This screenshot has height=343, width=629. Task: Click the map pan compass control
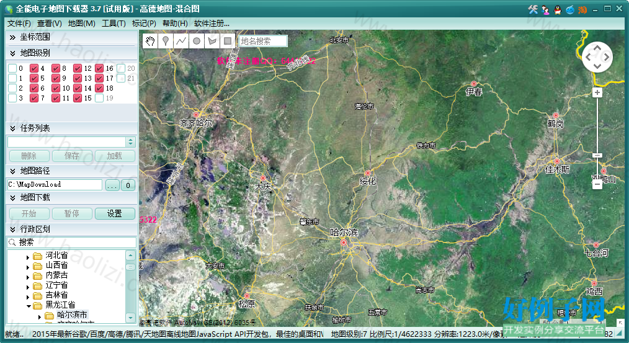coord(597,57)
